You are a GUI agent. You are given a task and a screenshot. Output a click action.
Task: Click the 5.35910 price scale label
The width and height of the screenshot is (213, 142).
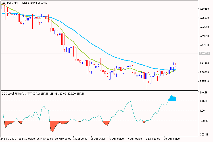click(x=204, y=82)
